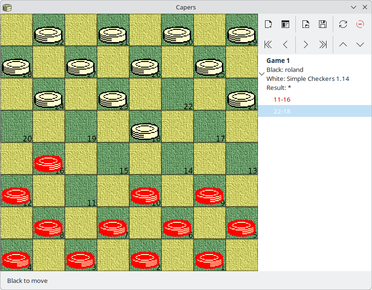Select the red piece on square 12

click(x=16, y=196)
